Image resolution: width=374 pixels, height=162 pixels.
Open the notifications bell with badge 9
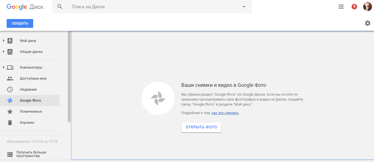pyautogui.click(x=354, y=7)
